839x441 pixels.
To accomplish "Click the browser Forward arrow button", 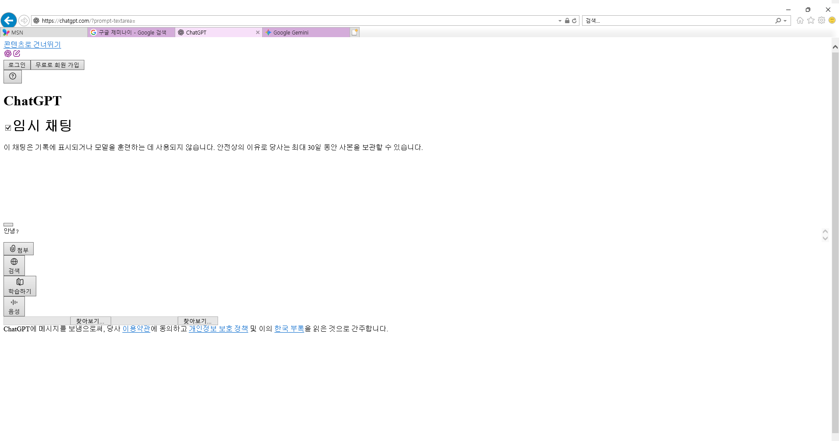I will coord(24,21).
